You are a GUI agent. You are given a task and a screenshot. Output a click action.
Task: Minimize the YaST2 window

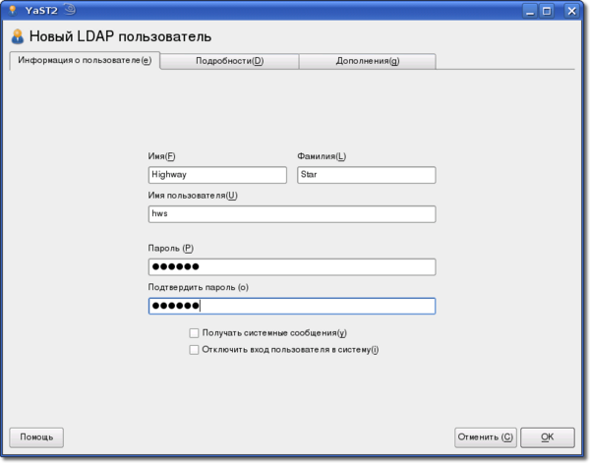click(526, 10)
